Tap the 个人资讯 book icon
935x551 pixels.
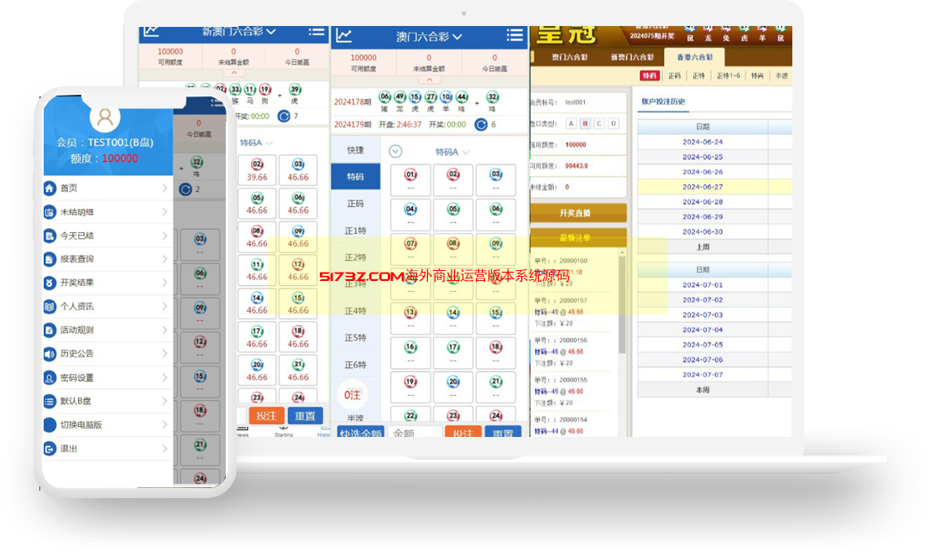point(50,307)
